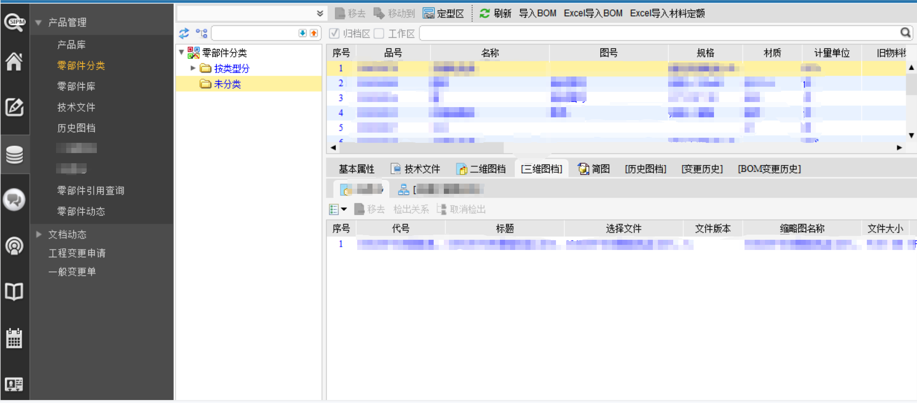Click the 检出关系 button
Screen dimensions: 917x403
pos(411,209)
